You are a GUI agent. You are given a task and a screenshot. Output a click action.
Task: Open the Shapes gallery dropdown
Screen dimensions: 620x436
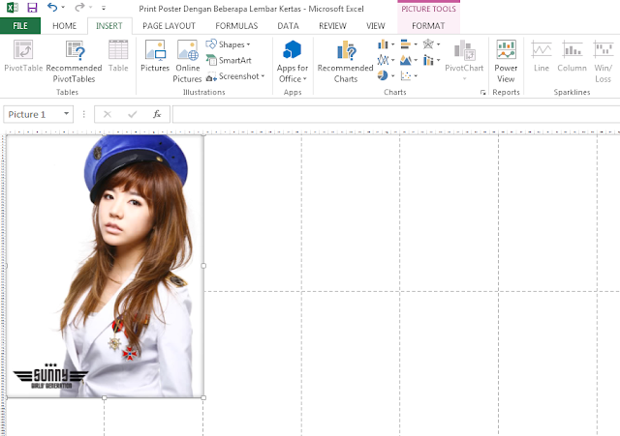[x=229, y=44]
